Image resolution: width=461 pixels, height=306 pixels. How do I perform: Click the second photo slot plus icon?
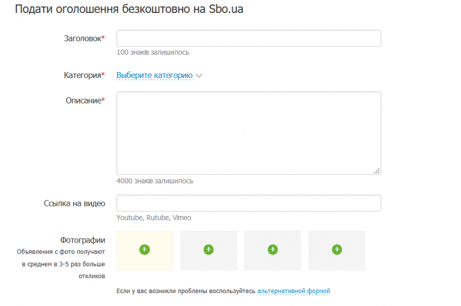(208, 250)
